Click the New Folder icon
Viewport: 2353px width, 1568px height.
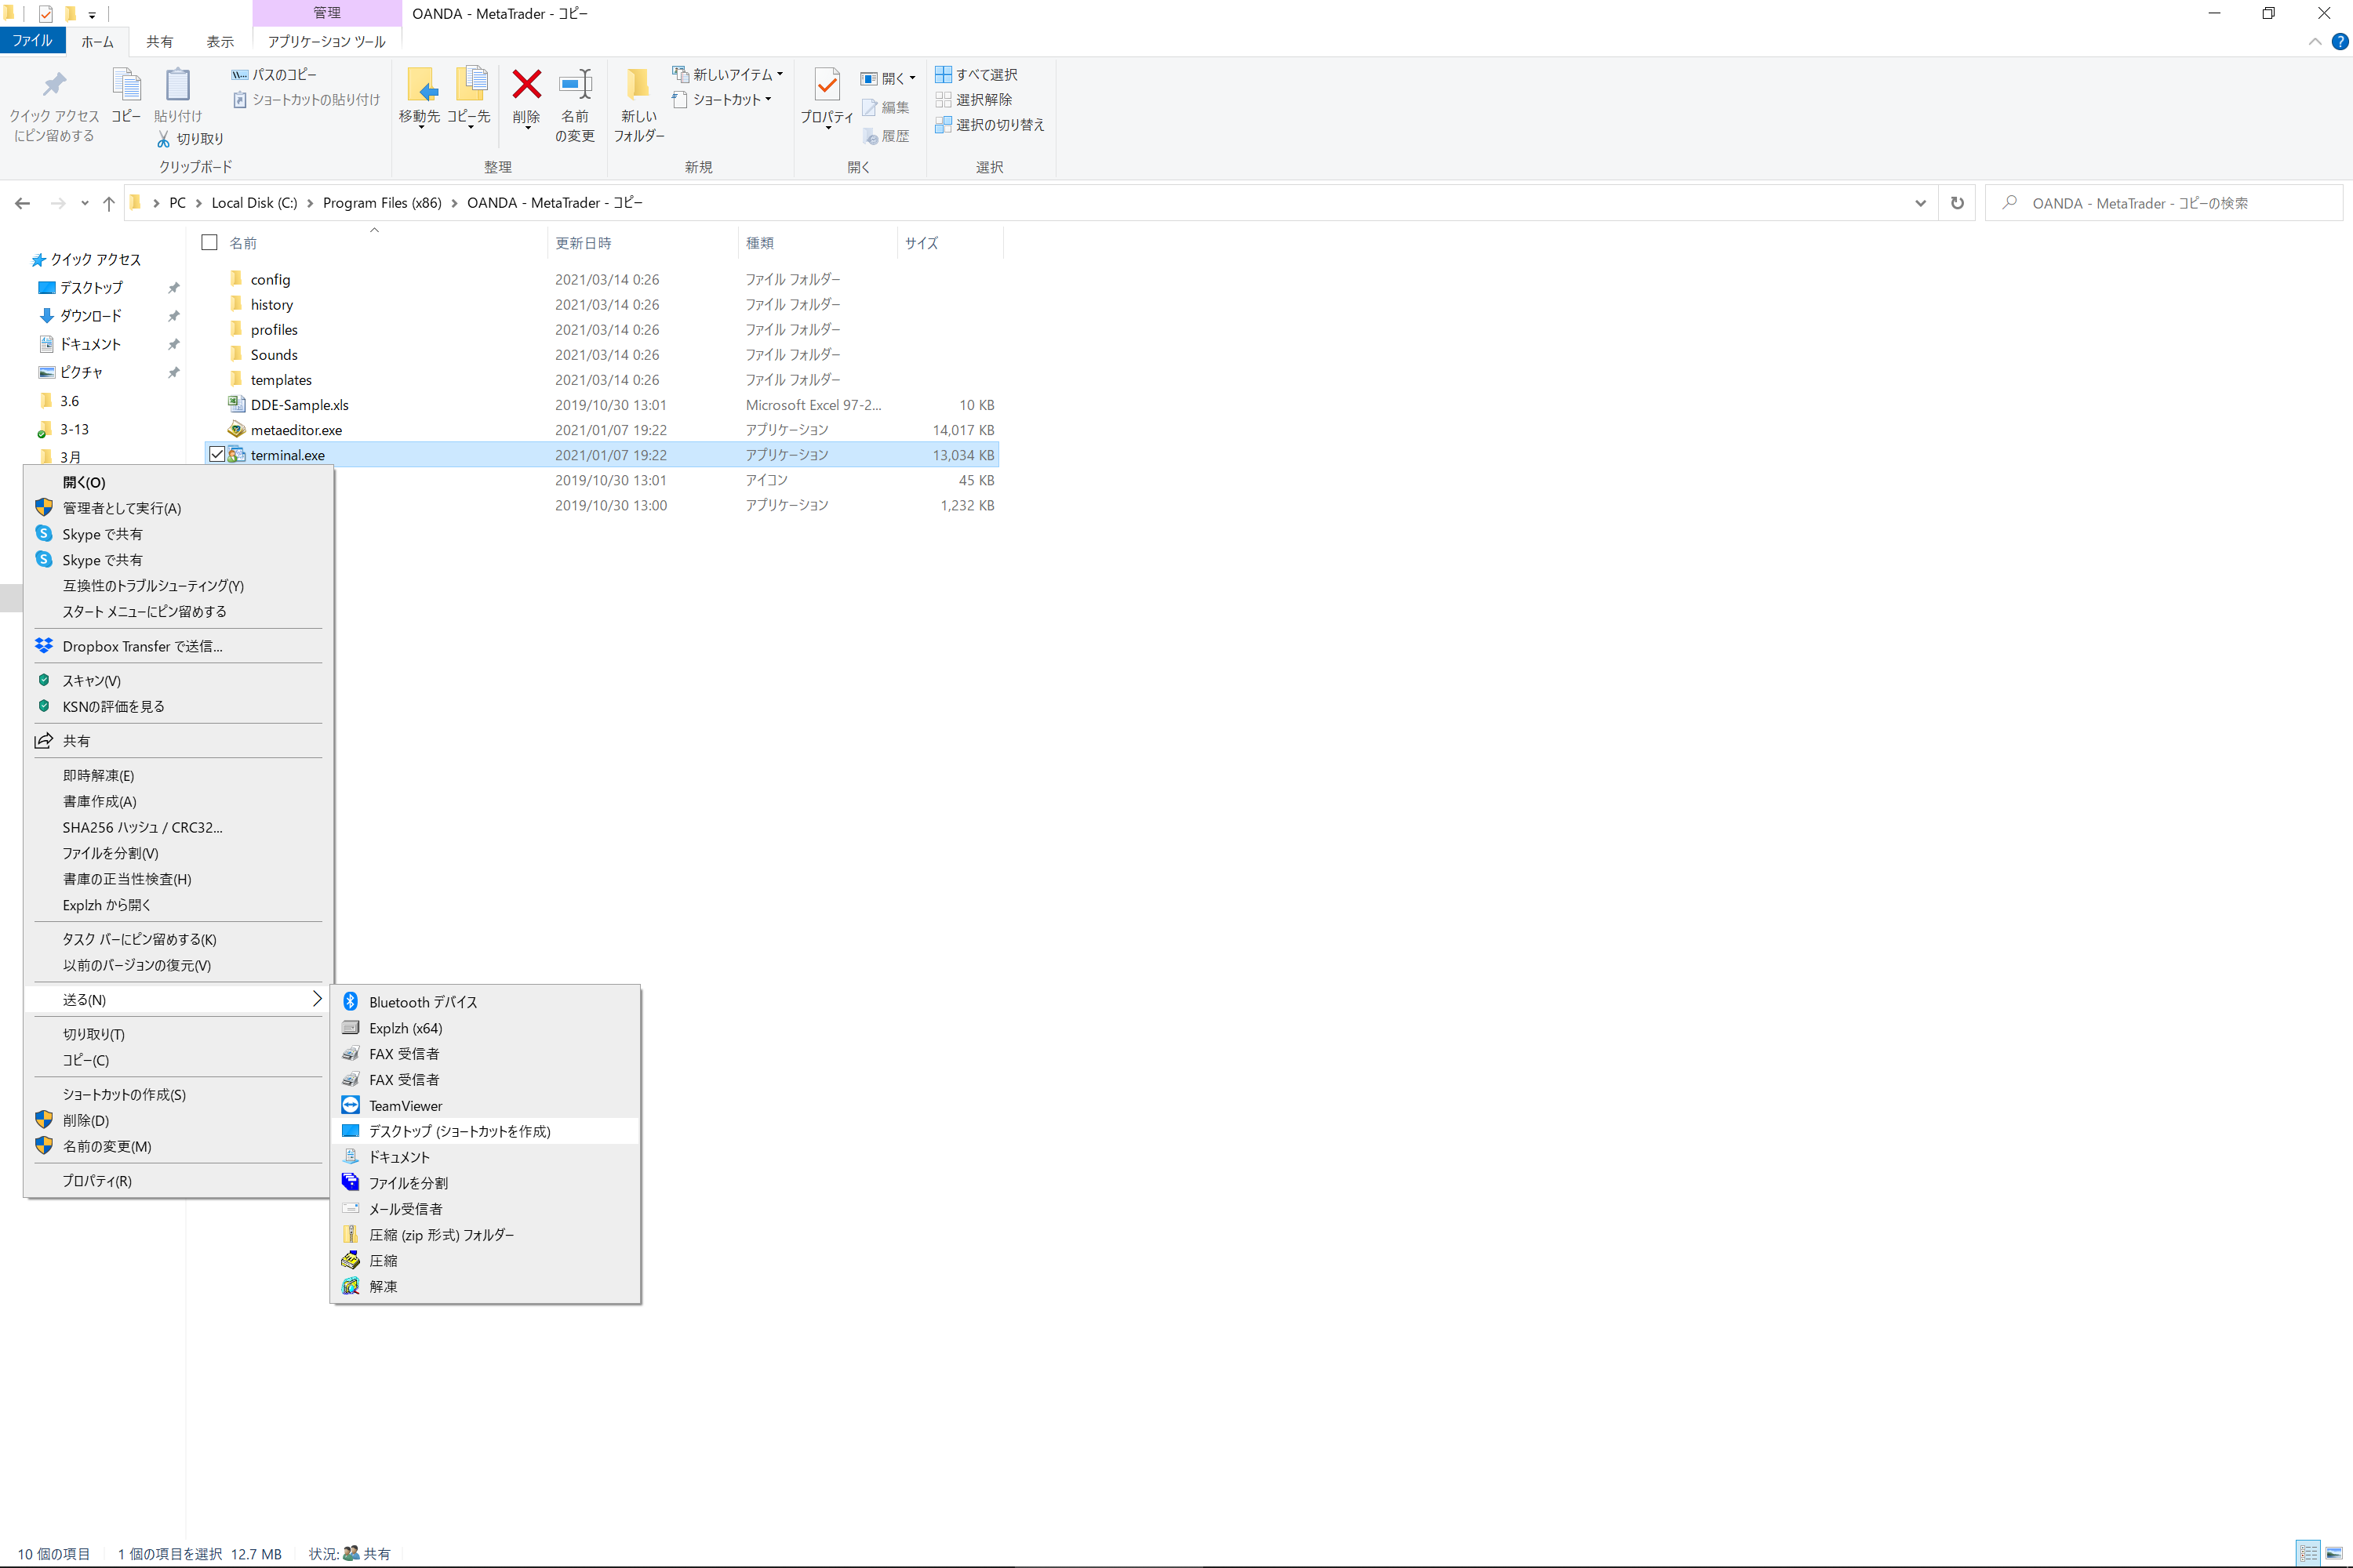pos(638,87)
